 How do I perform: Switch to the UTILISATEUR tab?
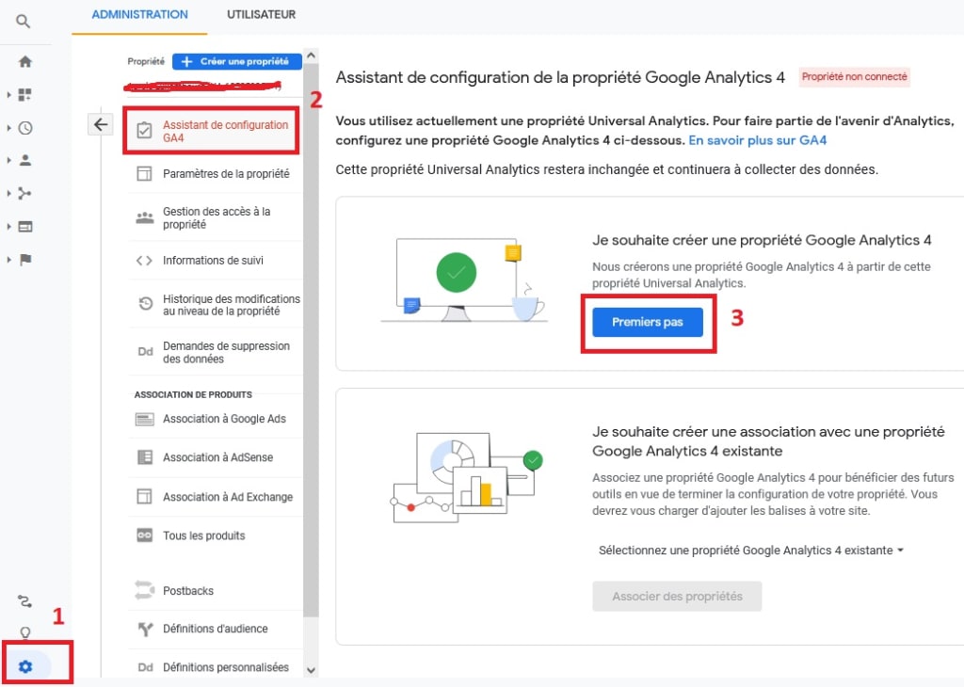tap(262, 15)
